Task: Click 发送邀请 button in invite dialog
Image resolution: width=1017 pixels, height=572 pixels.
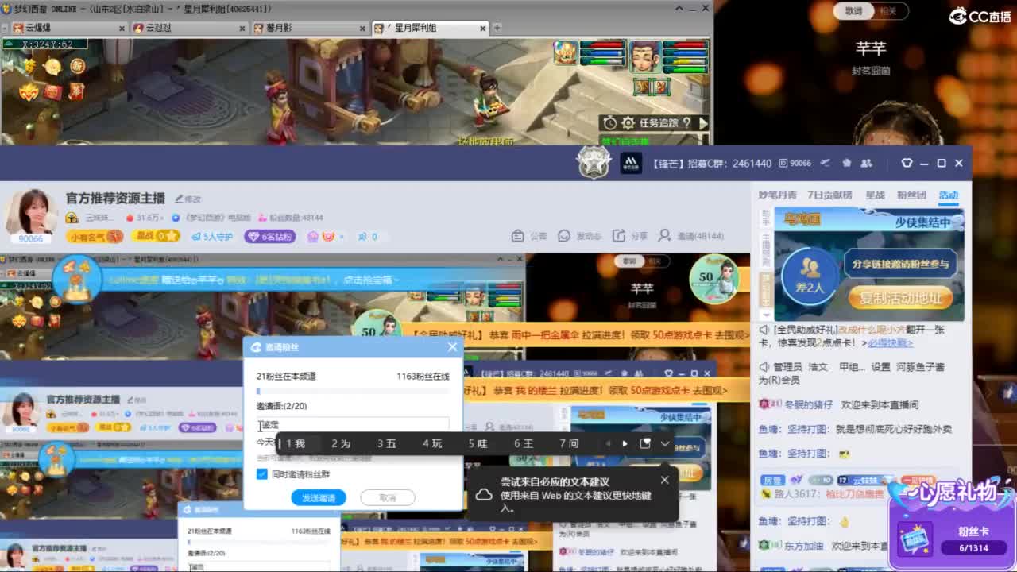Action: click(x=319, y=497)
